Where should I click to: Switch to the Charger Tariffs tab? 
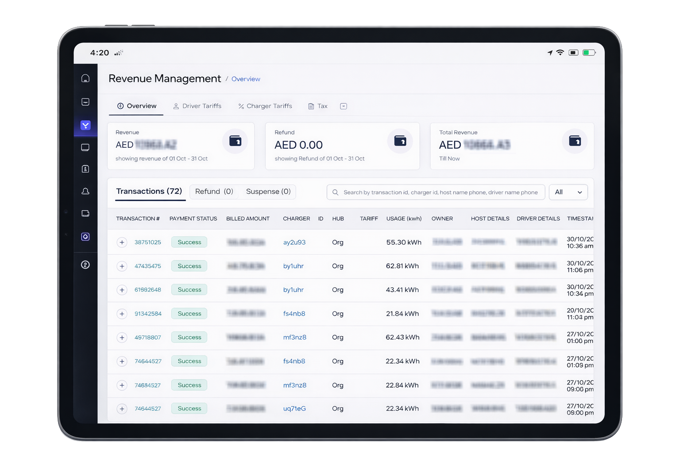coord(265,106)
